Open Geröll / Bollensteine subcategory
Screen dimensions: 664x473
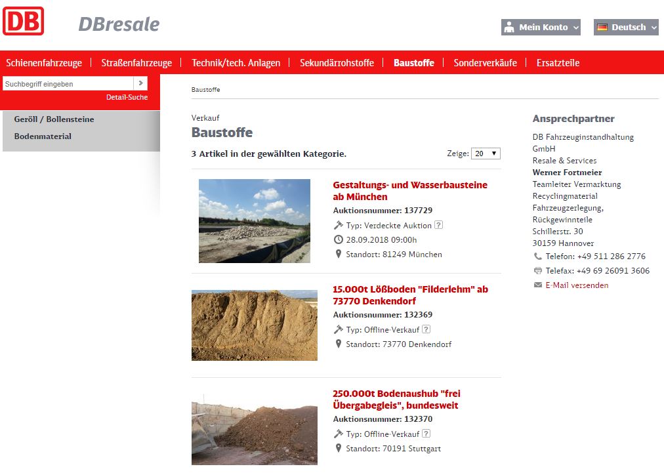tap(54, 119)
